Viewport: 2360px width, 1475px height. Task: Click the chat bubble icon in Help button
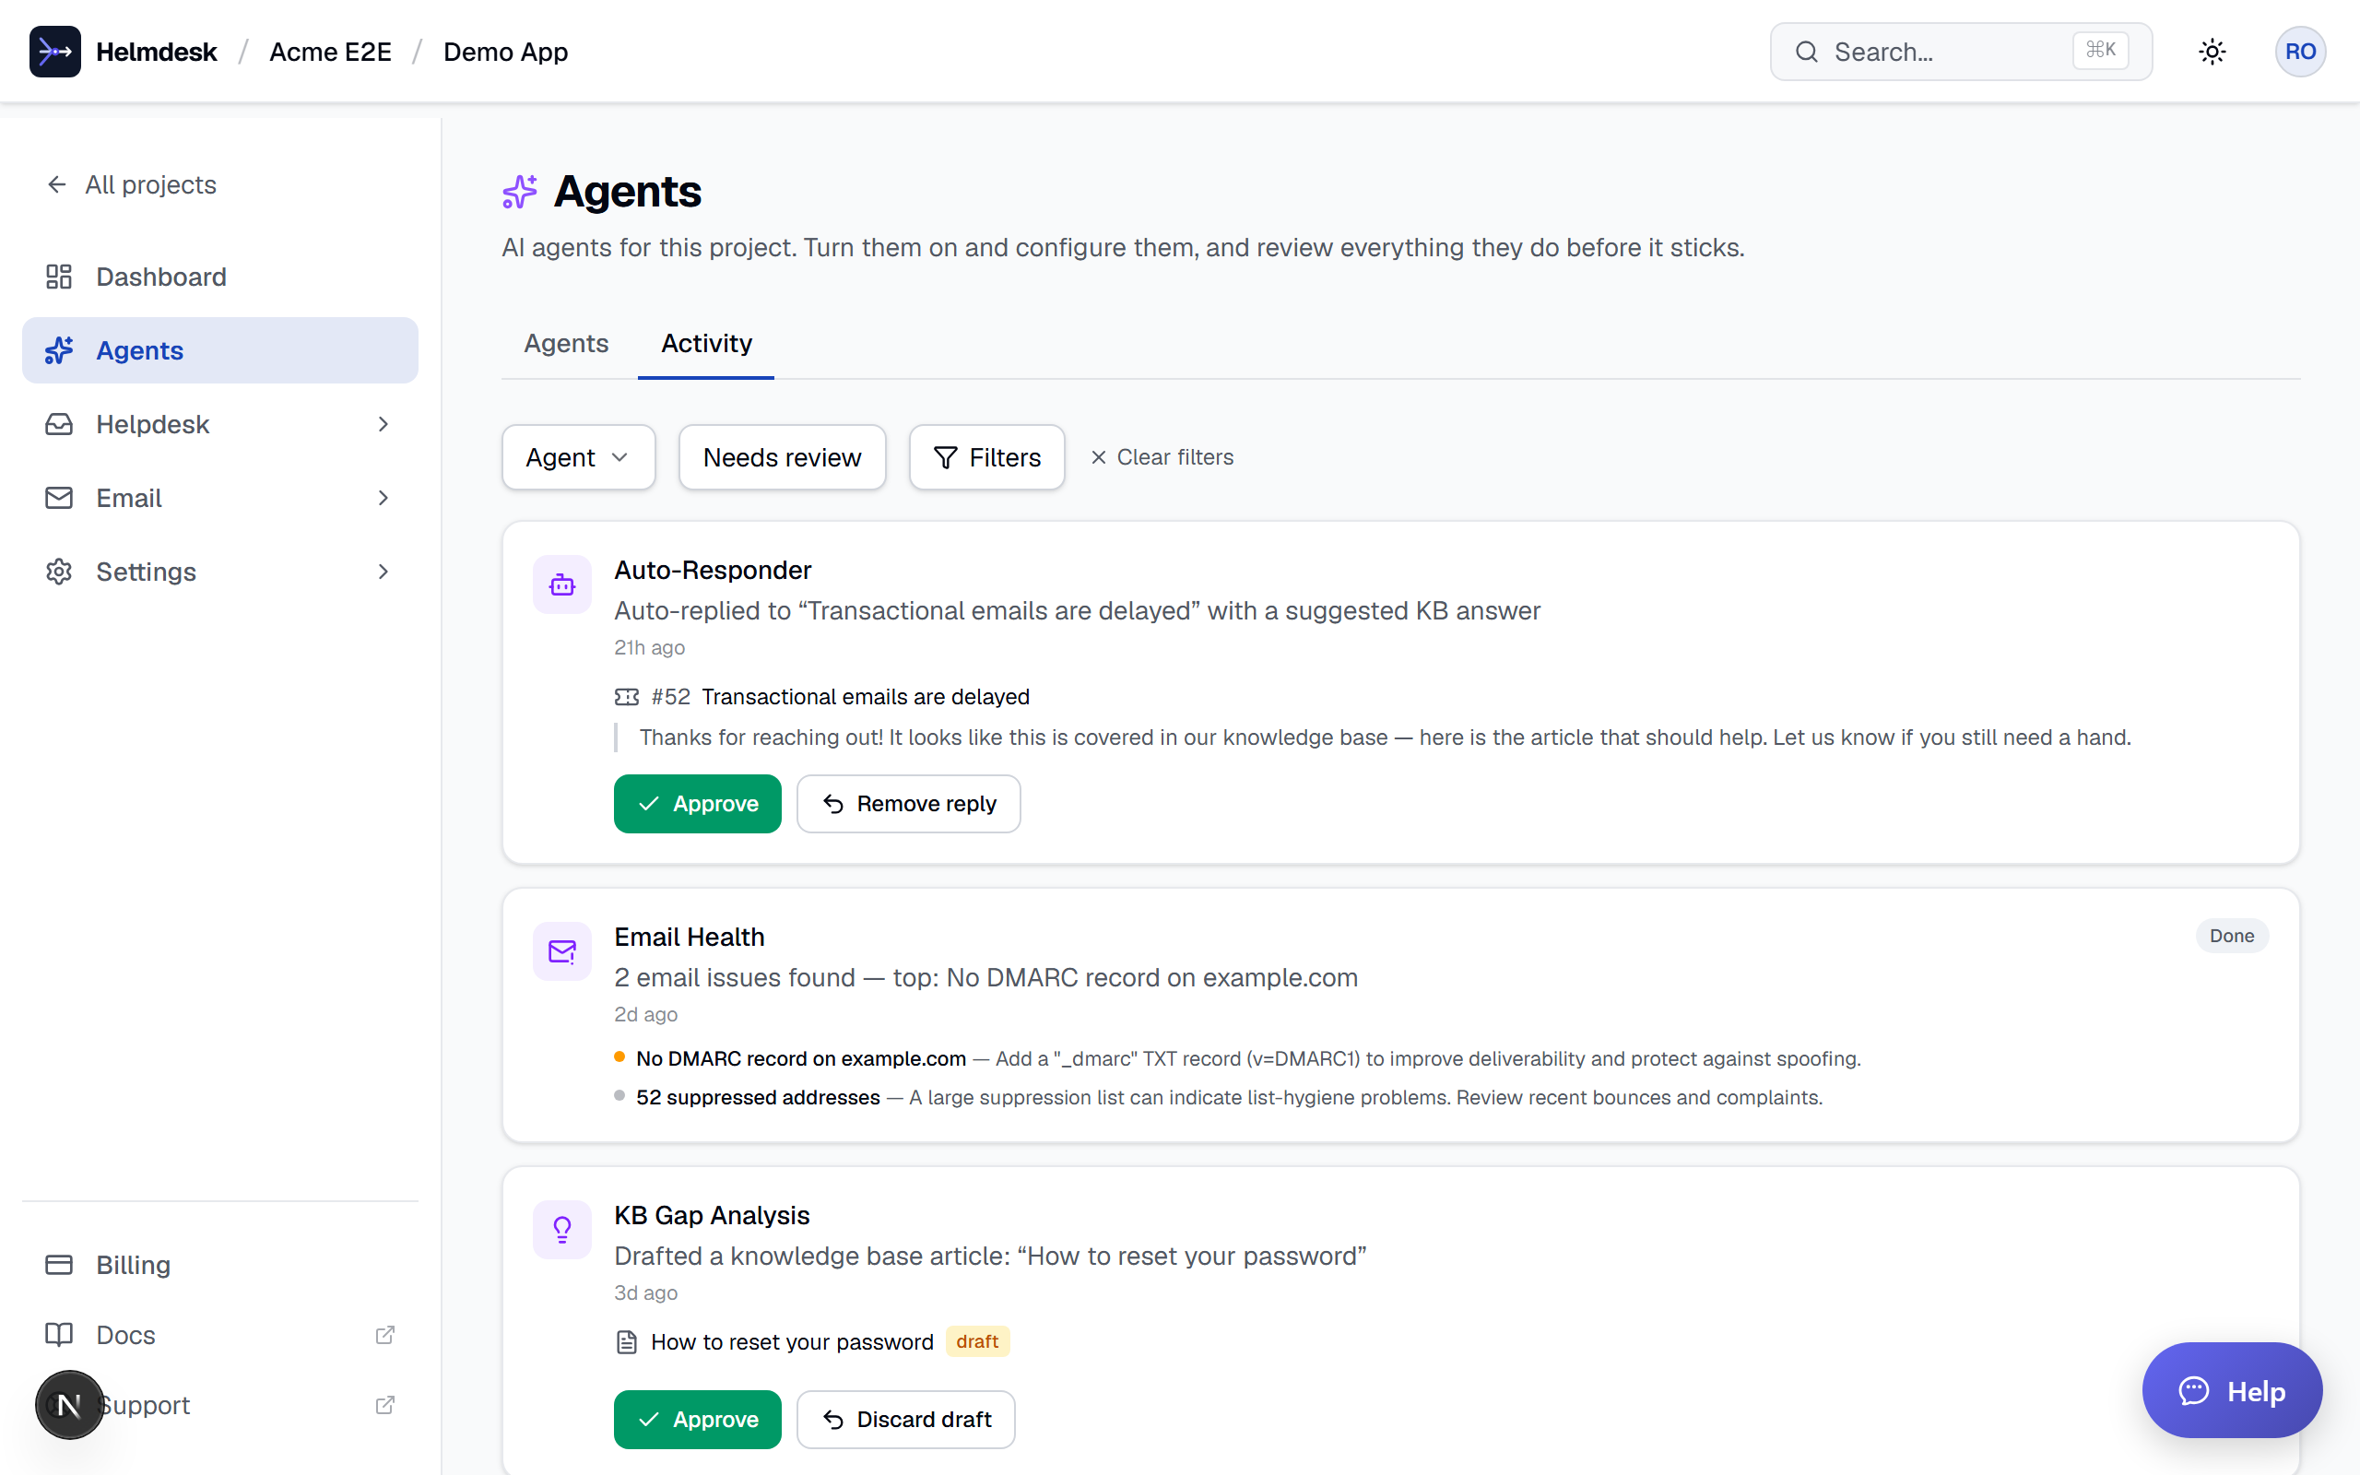[2193, 1391]
